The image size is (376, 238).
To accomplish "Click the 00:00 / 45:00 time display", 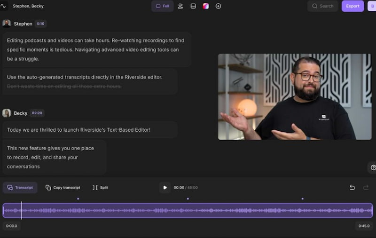I will [x=186, y=188].
